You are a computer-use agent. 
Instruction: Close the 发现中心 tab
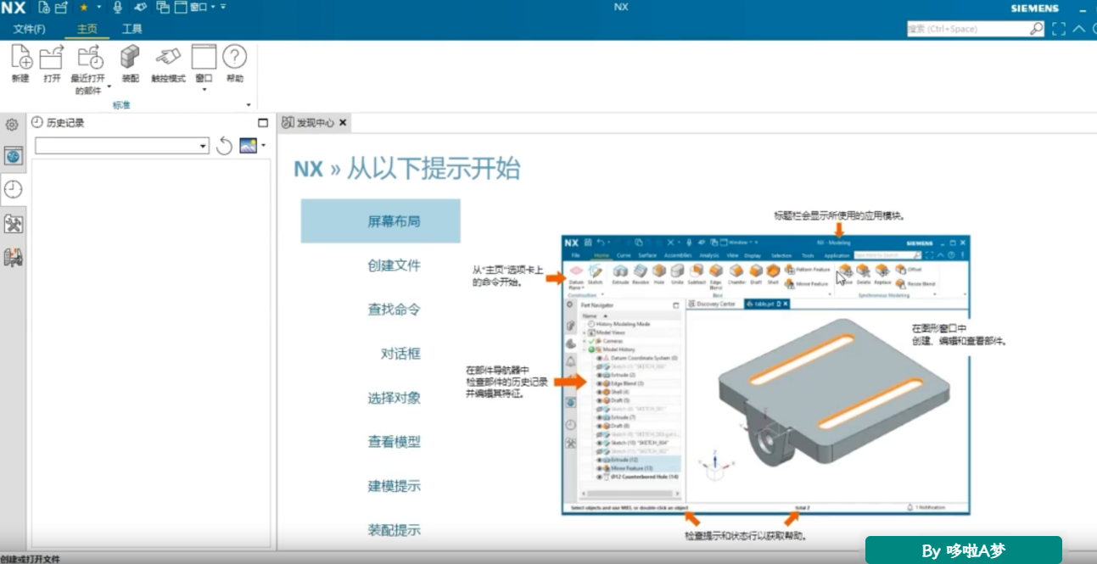point(343,123)
